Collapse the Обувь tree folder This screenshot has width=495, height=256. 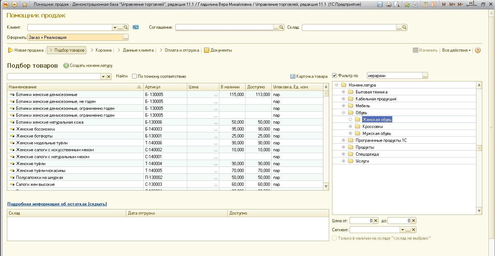point(343,113)
